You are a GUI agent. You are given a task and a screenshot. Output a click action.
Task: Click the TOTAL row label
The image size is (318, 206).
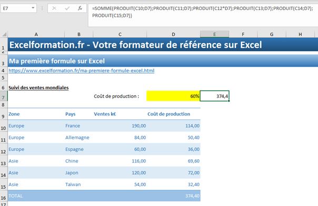coord(16,196)
